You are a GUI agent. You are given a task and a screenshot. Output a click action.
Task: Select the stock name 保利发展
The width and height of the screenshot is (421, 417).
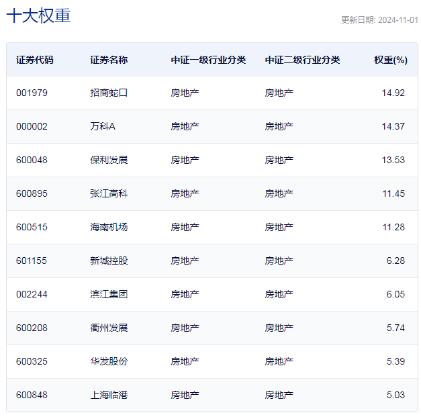click(109, 160)
